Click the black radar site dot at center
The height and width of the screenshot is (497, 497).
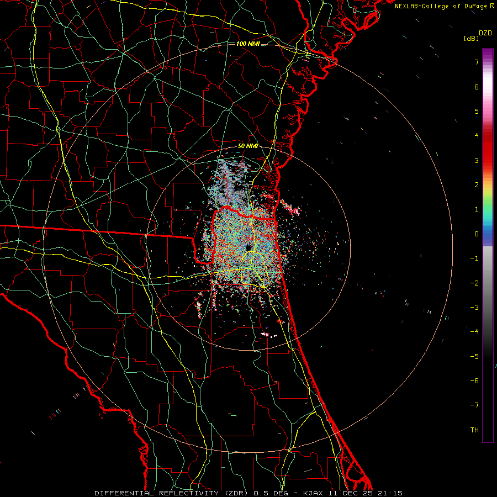point(248,248)
